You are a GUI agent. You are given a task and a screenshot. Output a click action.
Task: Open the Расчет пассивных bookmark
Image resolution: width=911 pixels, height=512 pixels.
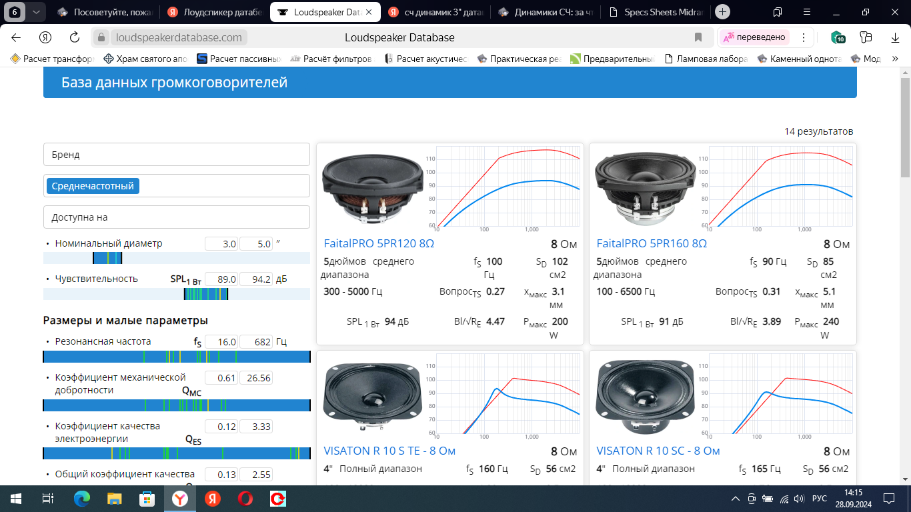pyautogui.click(x=239, y=59)
